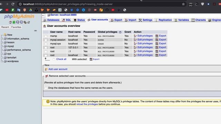Viewport: 221px width, 124px height.
Task: Click the Google Drive bookmark icon
Action: [30, 10]
